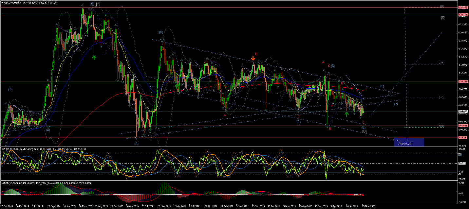Screen dimensions: 469x209
Task: Select green up arrow below the (5) peak
Action: click(x=94, y=58)
